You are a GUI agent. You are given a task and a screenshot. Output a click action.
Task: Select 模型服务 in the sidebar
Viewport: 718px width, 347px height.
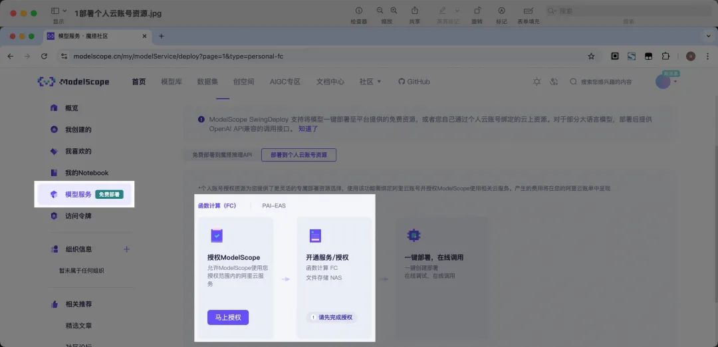[84, 194]
